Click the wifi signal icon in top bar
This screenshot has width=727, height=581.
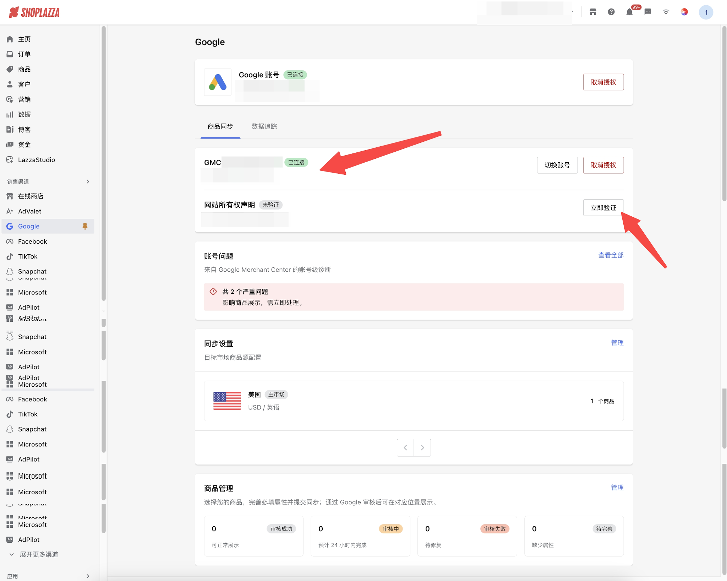pos(666,12)
